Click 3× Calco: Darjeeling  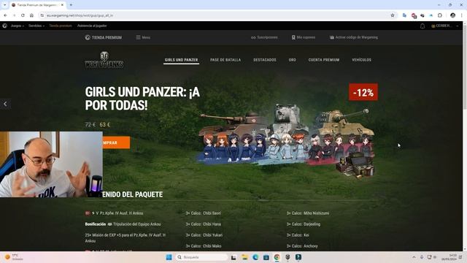coord(304,224)
